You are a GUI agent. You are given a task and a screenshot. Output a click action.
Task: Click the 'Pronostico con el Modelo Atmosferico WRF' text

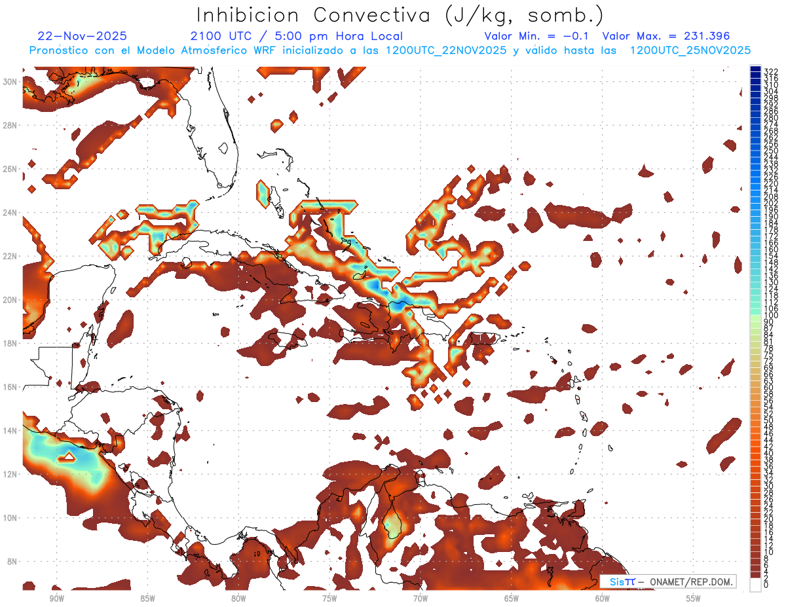(x=153, y=50)
